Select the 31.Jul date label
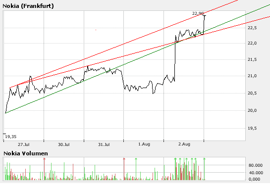This screenshot has width=270, height=190. point(104,144)
